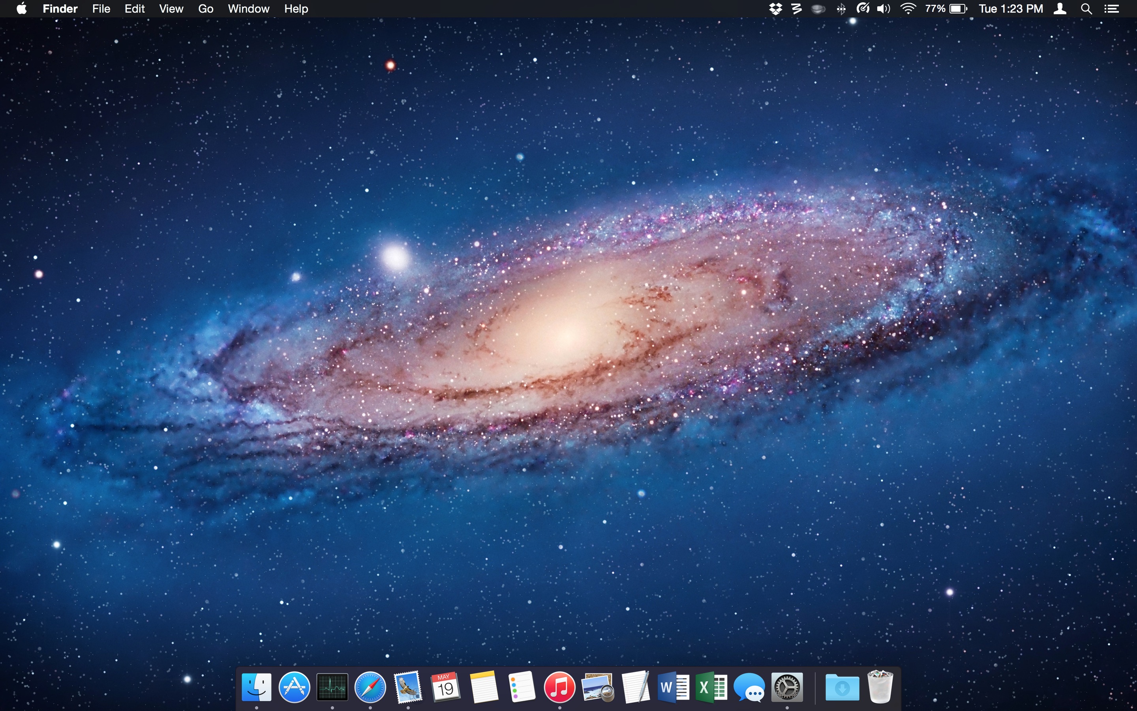Open Activity Monitor in the Dock
The width and height of the screenshot is (1137, 711).
[332, 687]
